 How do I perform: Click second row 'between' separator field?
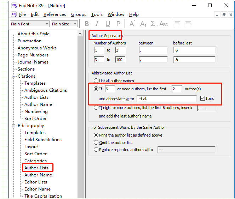tap(153, 60)
